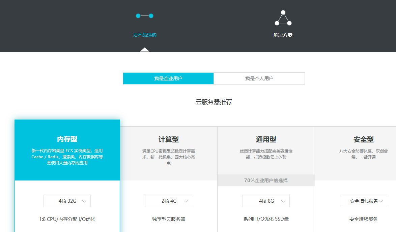Image resolution: width=396 pixels, height=232 pixels.
Task: Expand the 4核 8G dropdown
Action: click(266, 201)
